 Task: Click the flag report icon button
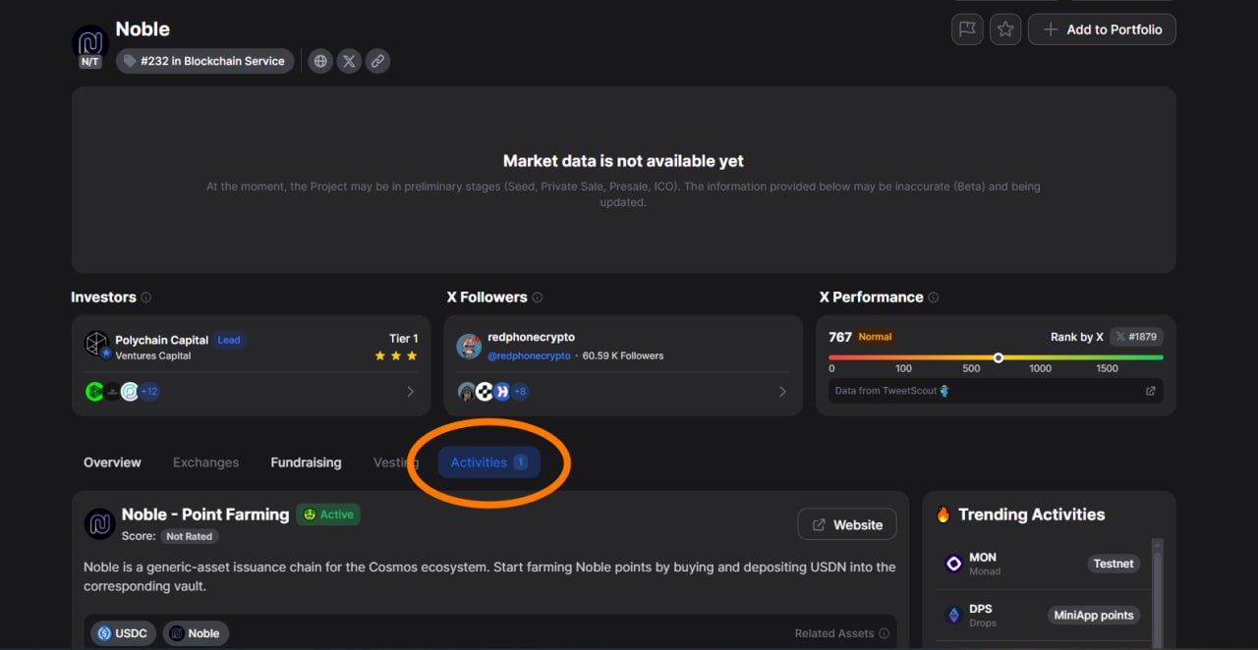[x=968, y=29]
